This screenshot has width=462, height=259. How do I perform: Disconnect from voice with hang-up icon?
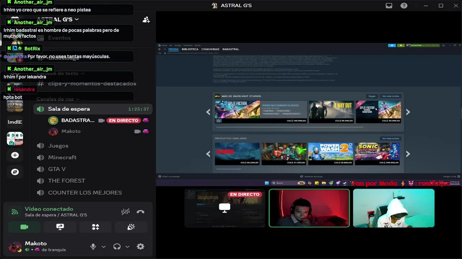coord(140,212)
